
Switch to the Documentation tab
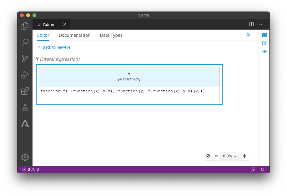coord(74,35)
